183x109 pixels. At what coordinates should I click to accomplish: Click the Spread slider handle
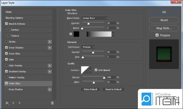click(93, 53)
